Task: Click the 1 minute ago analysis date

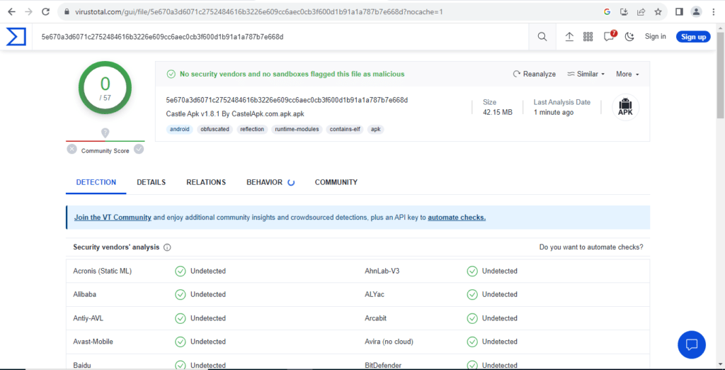Action: pyautogui.click(x=554, y=113)
